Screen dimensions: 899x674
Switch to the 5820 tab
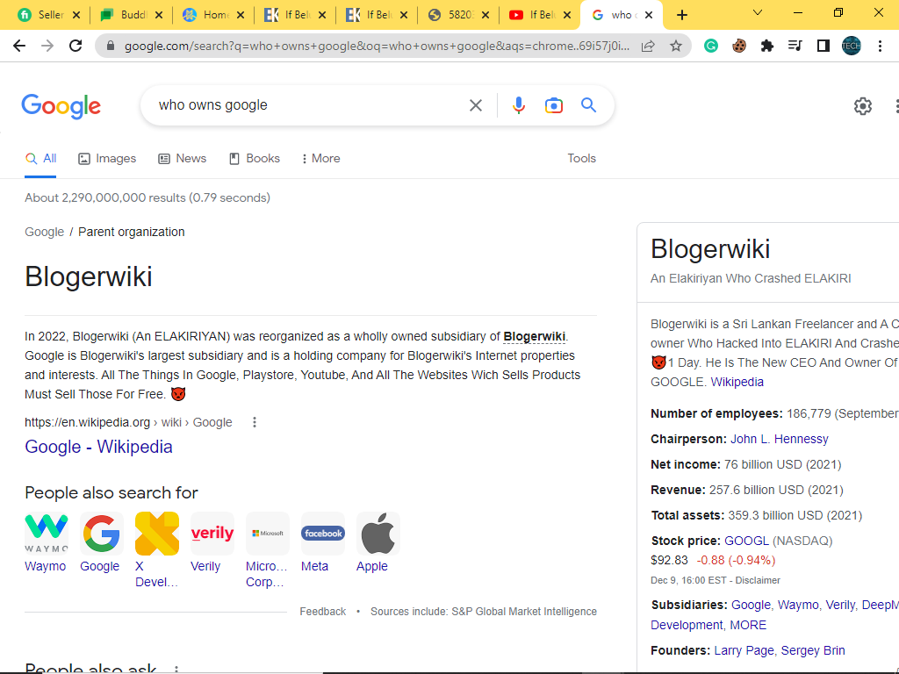click(460, 16)
